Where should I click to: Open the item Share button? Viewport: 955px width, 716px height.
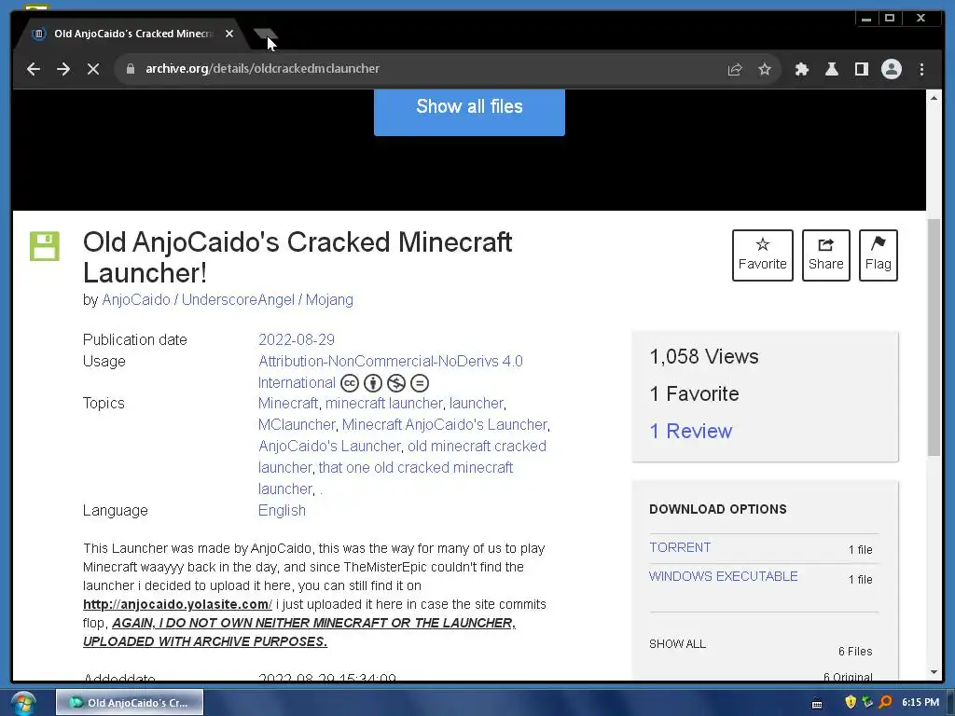point(826,255)
